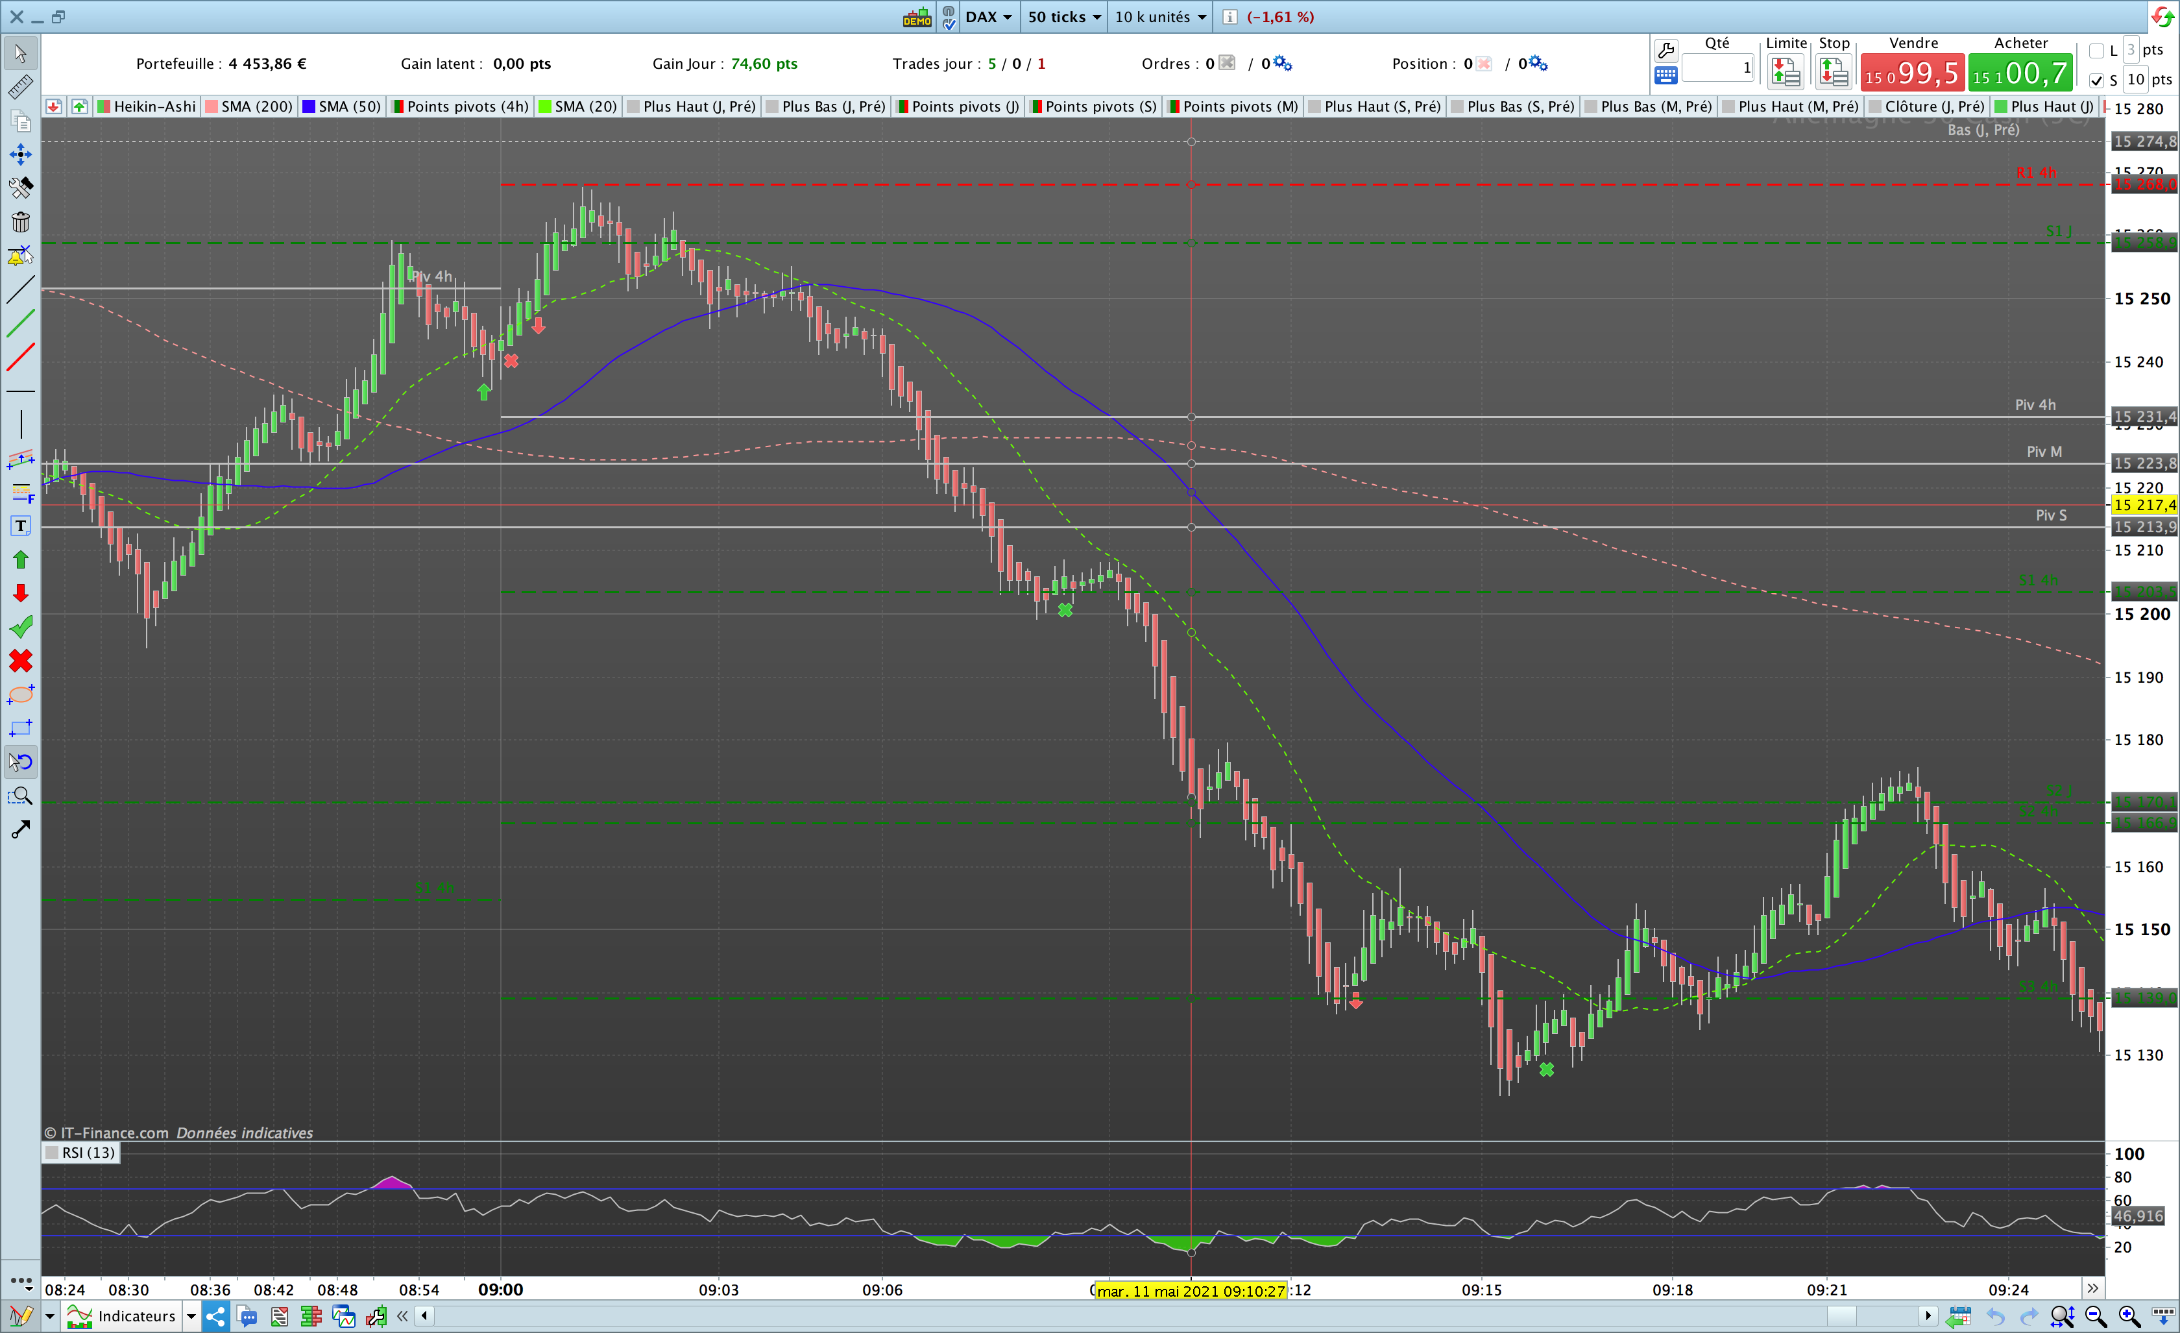Expand the 50 ticks timeframe dropdown
Image resolution: width=2180 pixels, height=1333 pixels.
(1063, 17)
